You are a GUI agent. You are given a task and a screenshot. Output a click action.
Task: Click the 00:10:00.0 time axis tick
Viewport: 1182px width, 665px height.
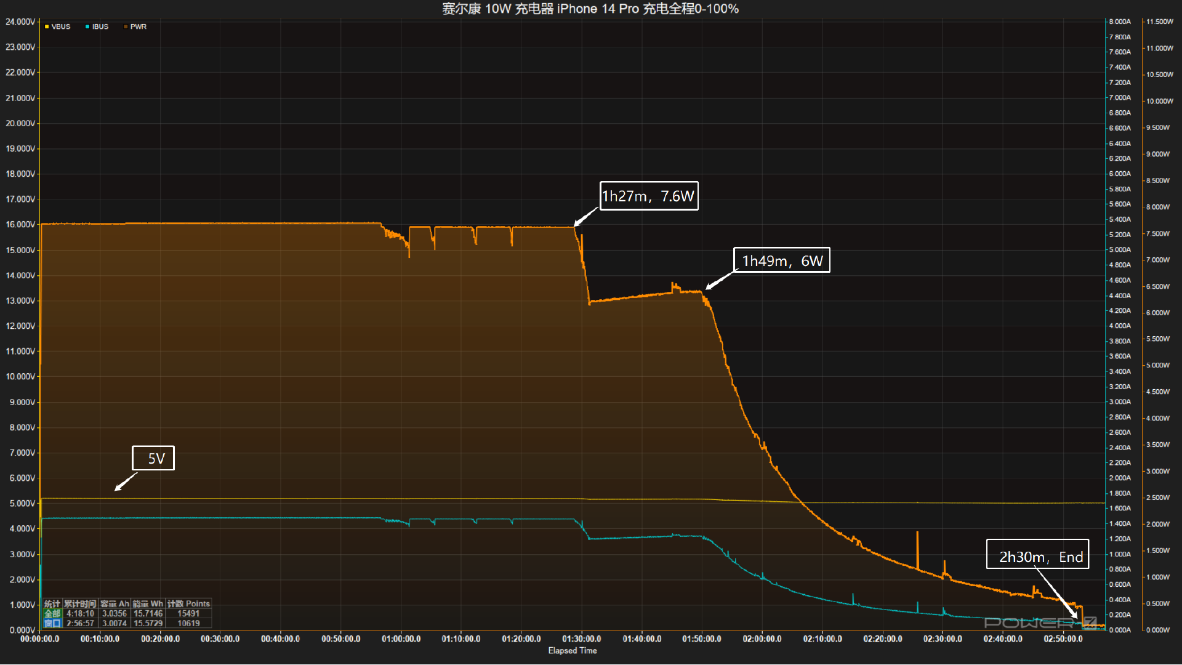[100, 639]
